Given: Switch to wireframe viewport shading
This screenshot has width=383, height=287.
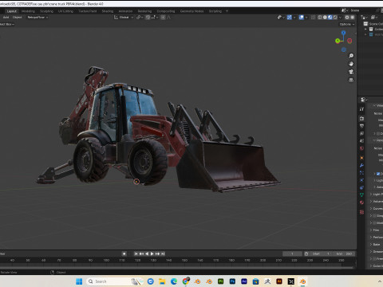Looking at the screenshot, I should pyautogui.click(x=320, y=18).
